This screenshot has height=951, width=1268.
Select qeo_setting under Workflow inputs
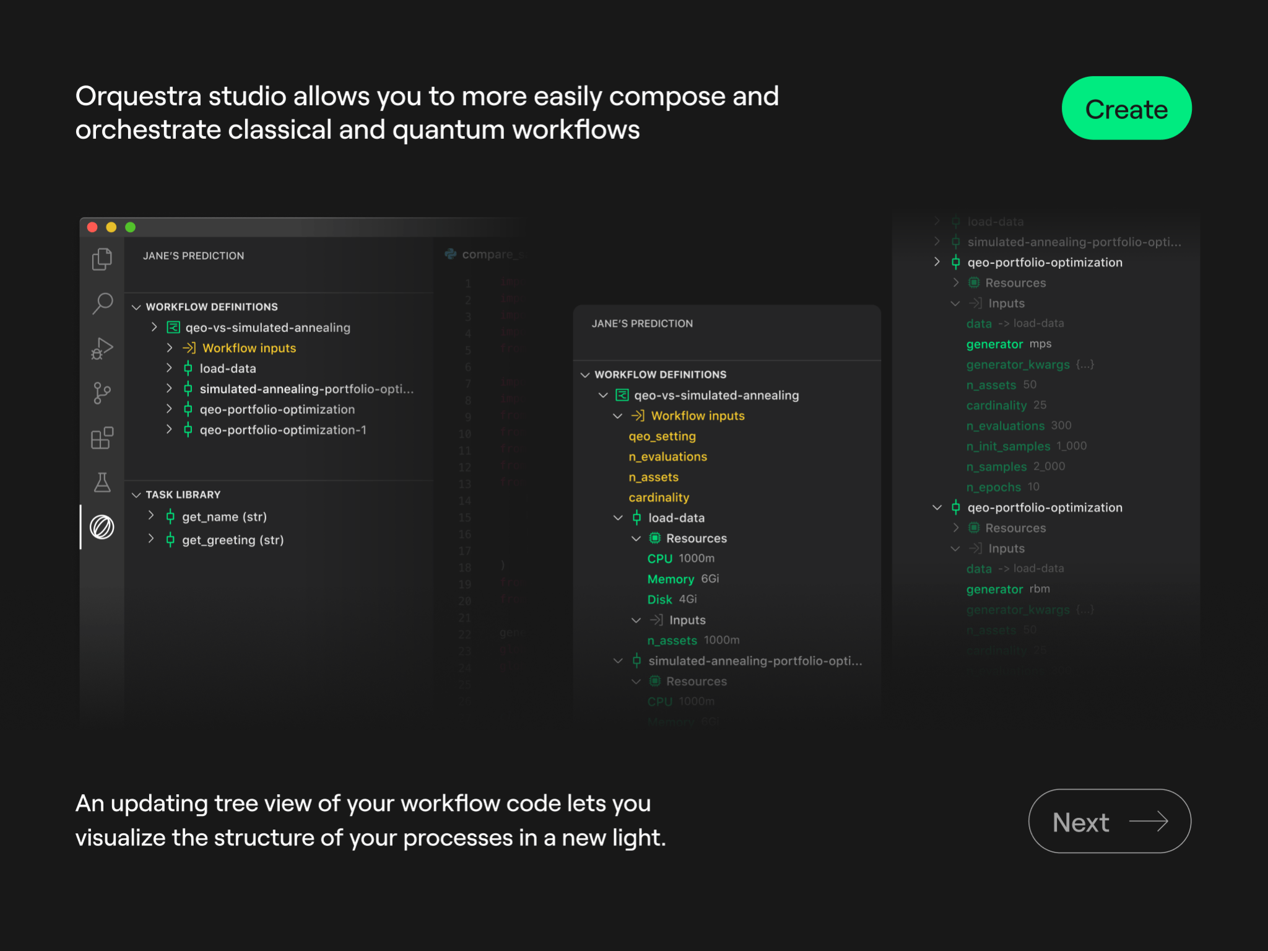[x=662, y=436]
